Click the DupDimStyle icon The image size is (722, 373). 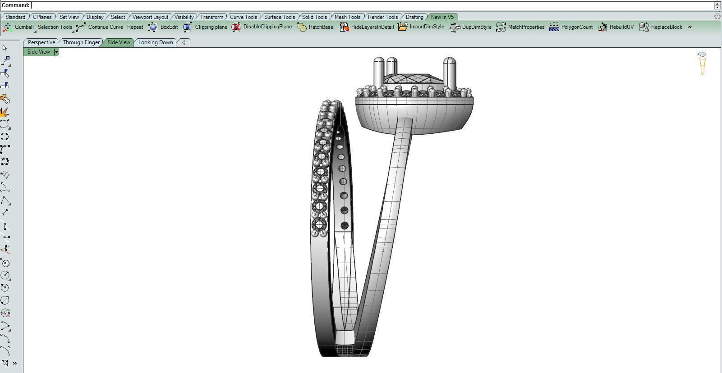pyautogui.click(x=455, y=27)
